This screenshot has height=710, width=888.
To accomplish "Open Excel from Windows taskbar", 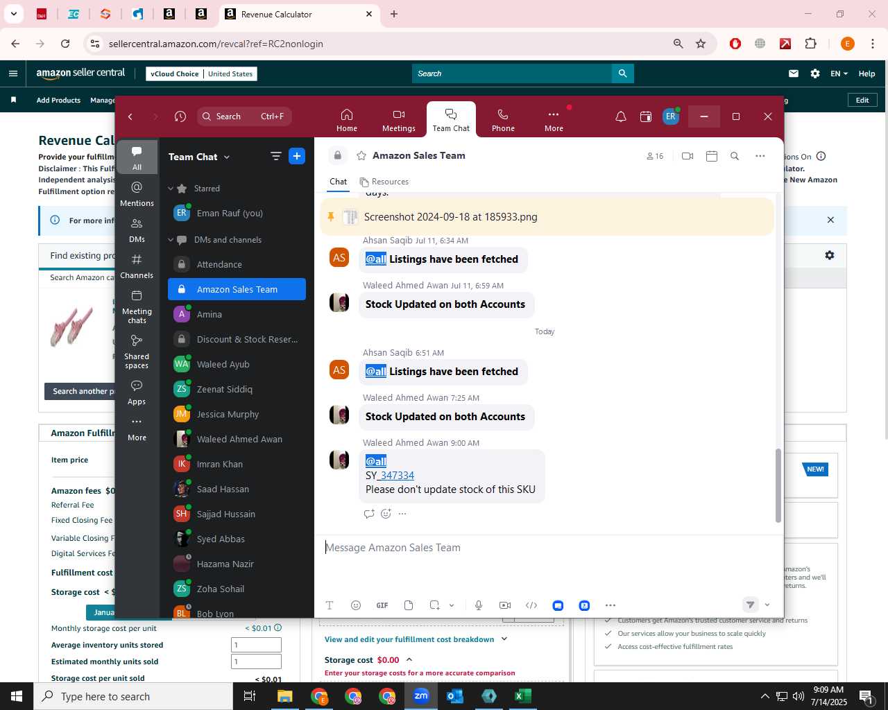I will [x=523, y=696].
